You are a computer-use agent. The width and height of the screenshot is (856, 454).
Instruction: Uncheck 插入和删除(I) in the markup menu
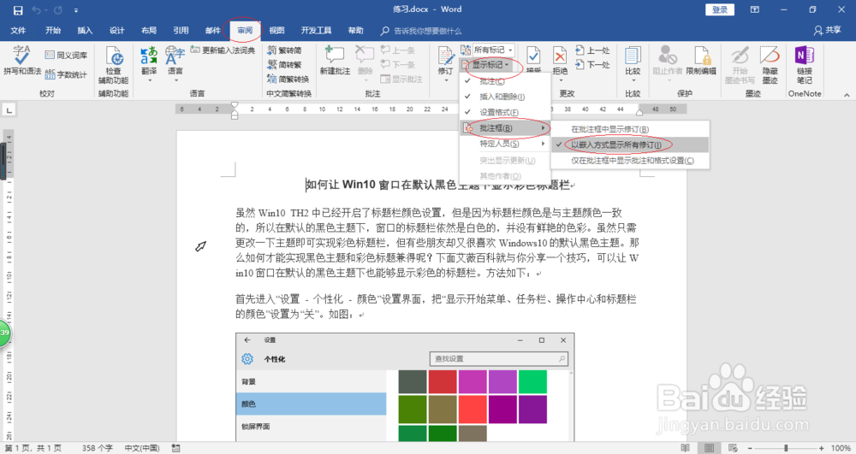[505, 97]
